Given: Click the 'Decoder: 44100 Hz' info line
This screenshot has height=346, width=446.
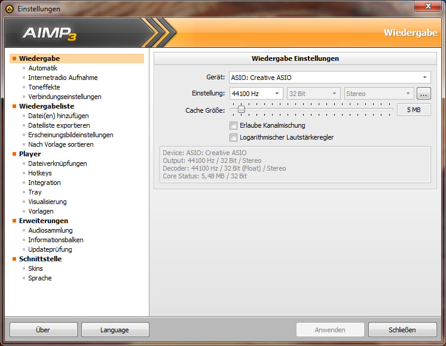Looking at the screenshot, I should (x=224, y=168).
